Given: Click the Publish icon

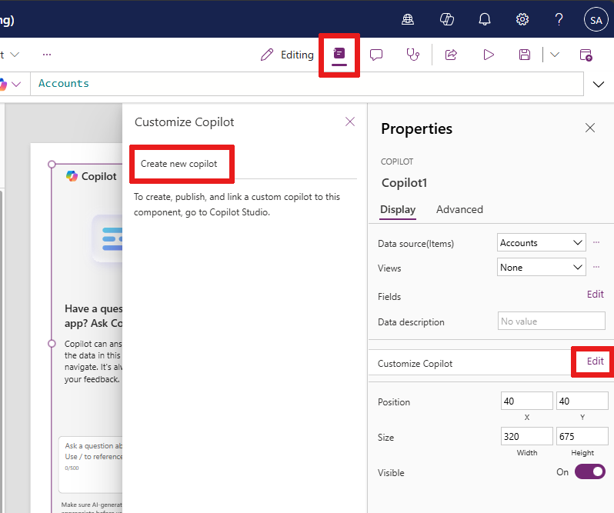Looking at the screenshot, I should tap(586, 55).
